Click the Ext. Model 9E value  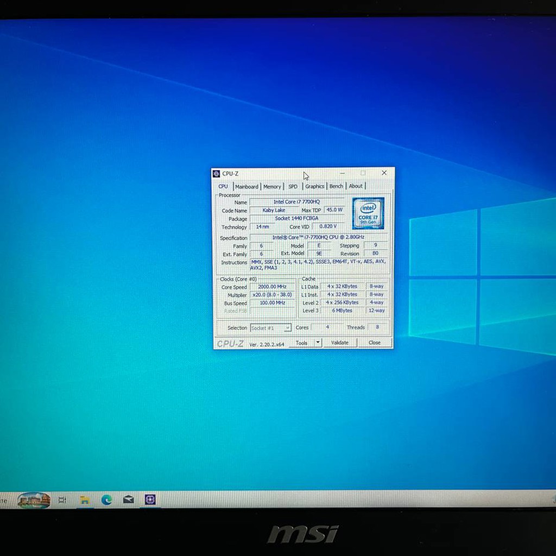click(319, 254)
